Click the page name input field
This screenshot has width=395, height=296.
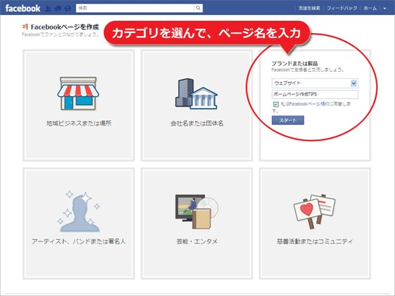pyautogui.click(x=315, y=94)
